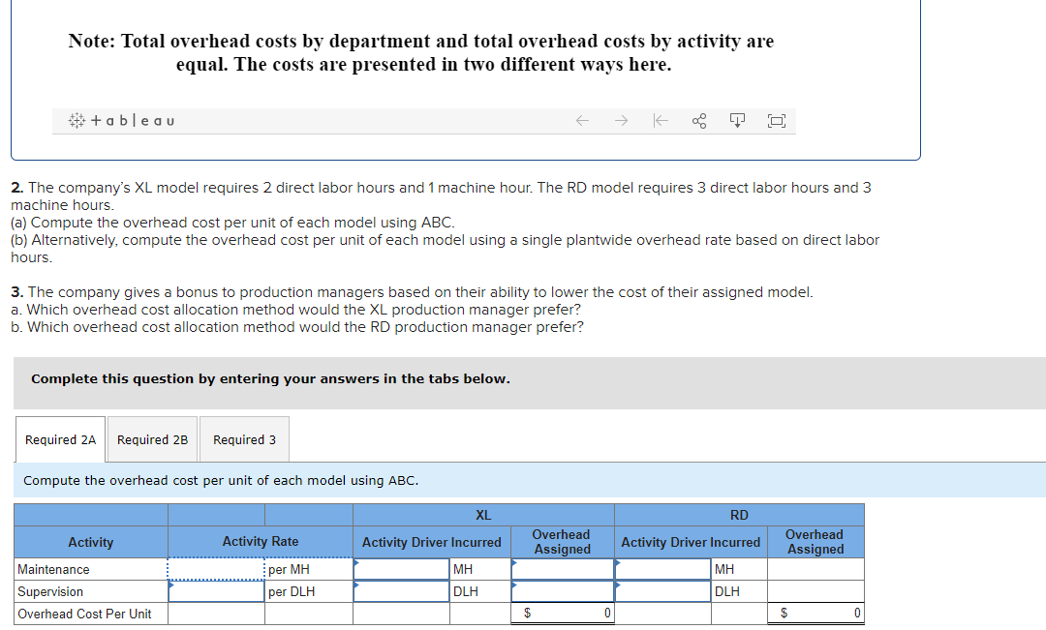Click XL Overhead Cost Per Unit total
Viewport: 1046px width, 630px height.
[x=563, y=613]
